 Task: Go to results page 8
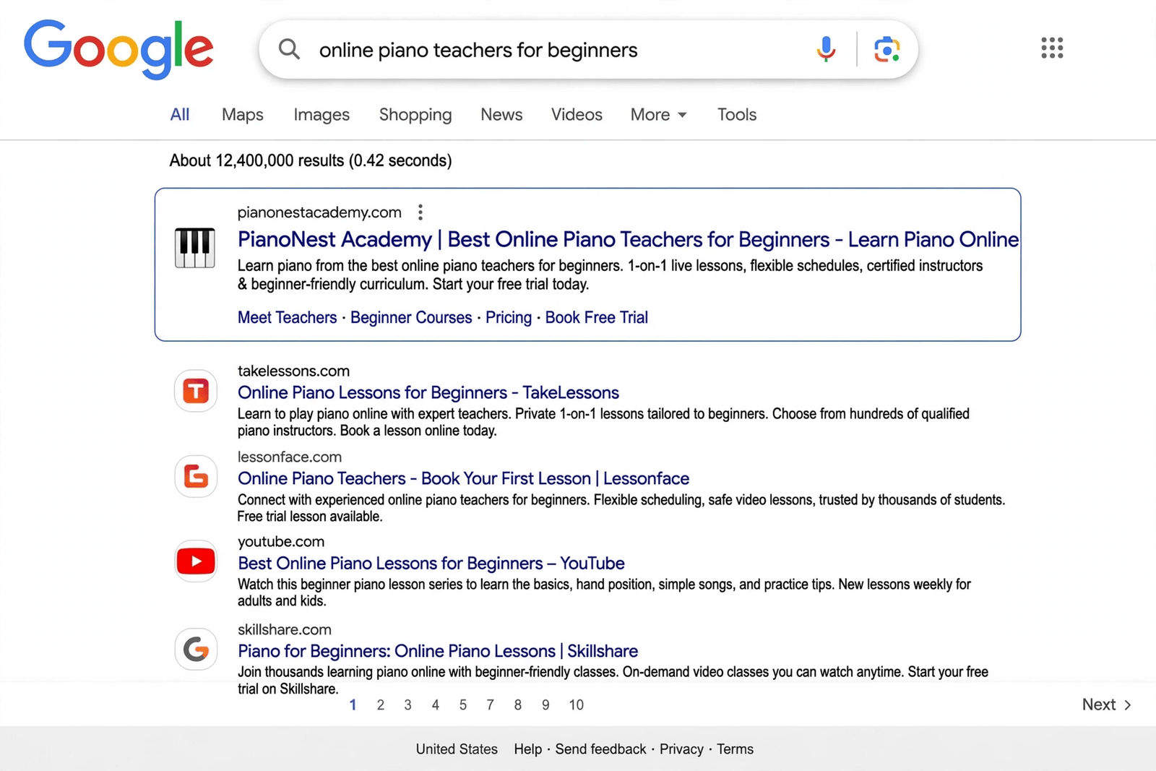pos(517,705)
